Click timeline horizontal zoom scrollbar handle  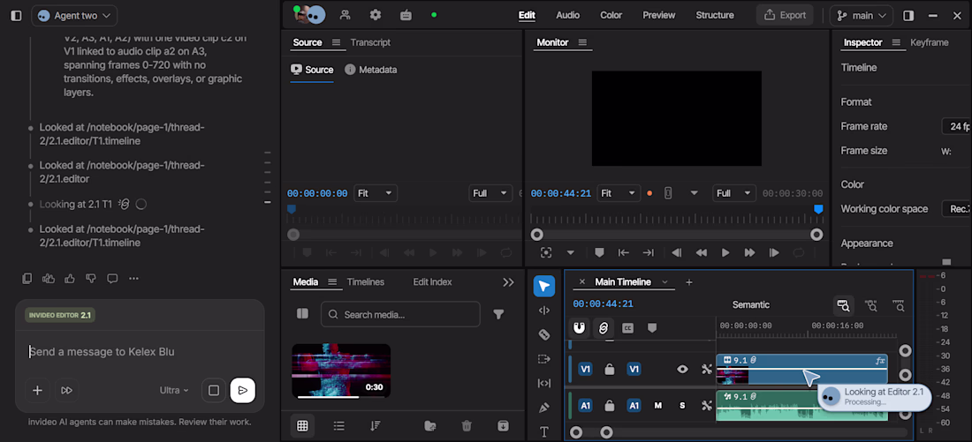(606, 432)
